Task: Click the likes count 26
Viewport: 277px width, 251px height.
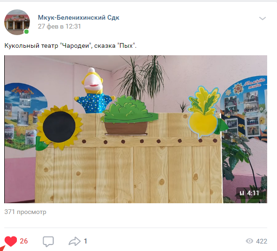Action: (24, 241)
